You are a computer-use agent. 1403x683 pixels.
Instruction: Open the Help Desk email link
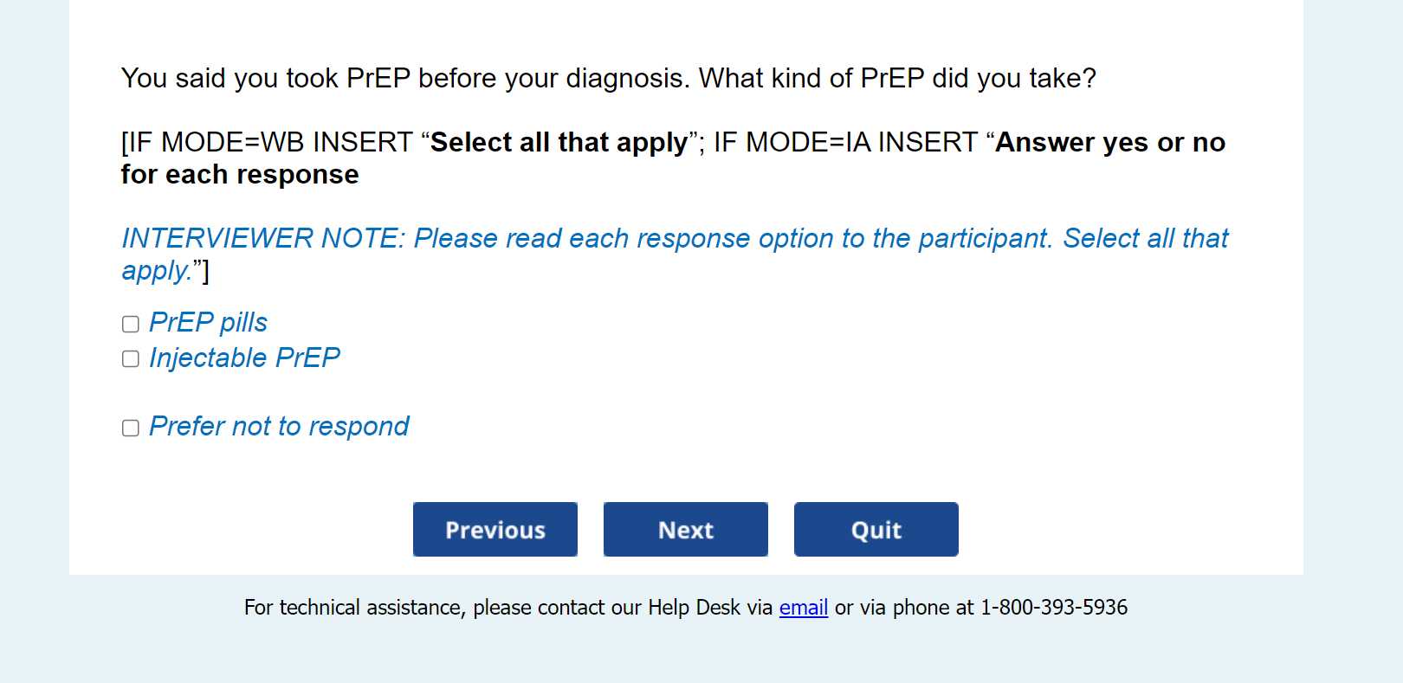803,608
